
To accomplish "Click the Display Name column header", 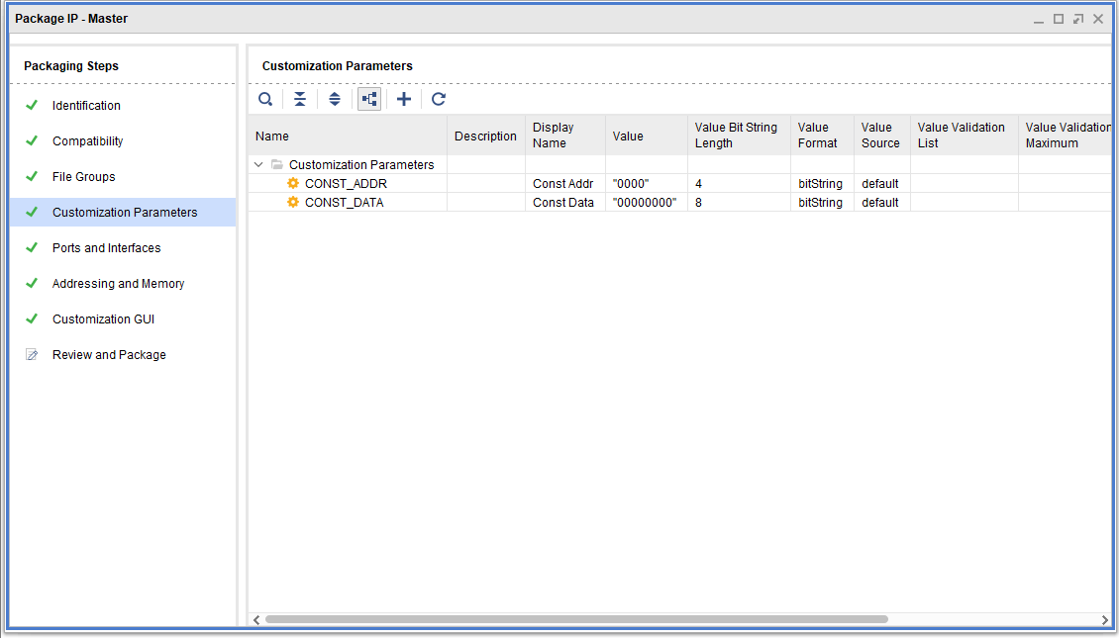I will pyautogui.click(x=565, y=136).
